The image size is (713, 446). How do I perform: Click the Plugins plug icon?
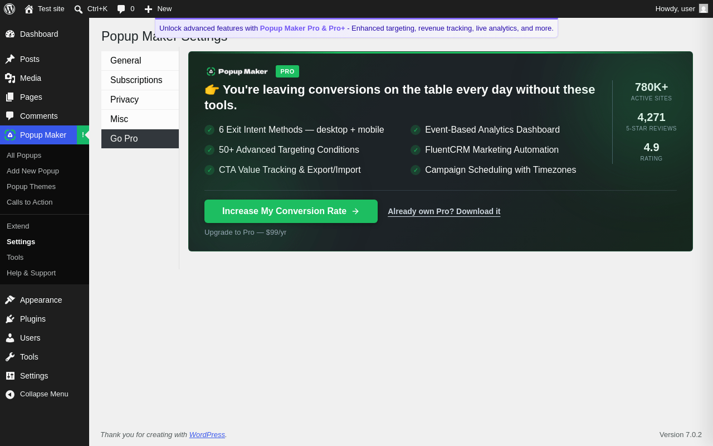coord(10,319)
